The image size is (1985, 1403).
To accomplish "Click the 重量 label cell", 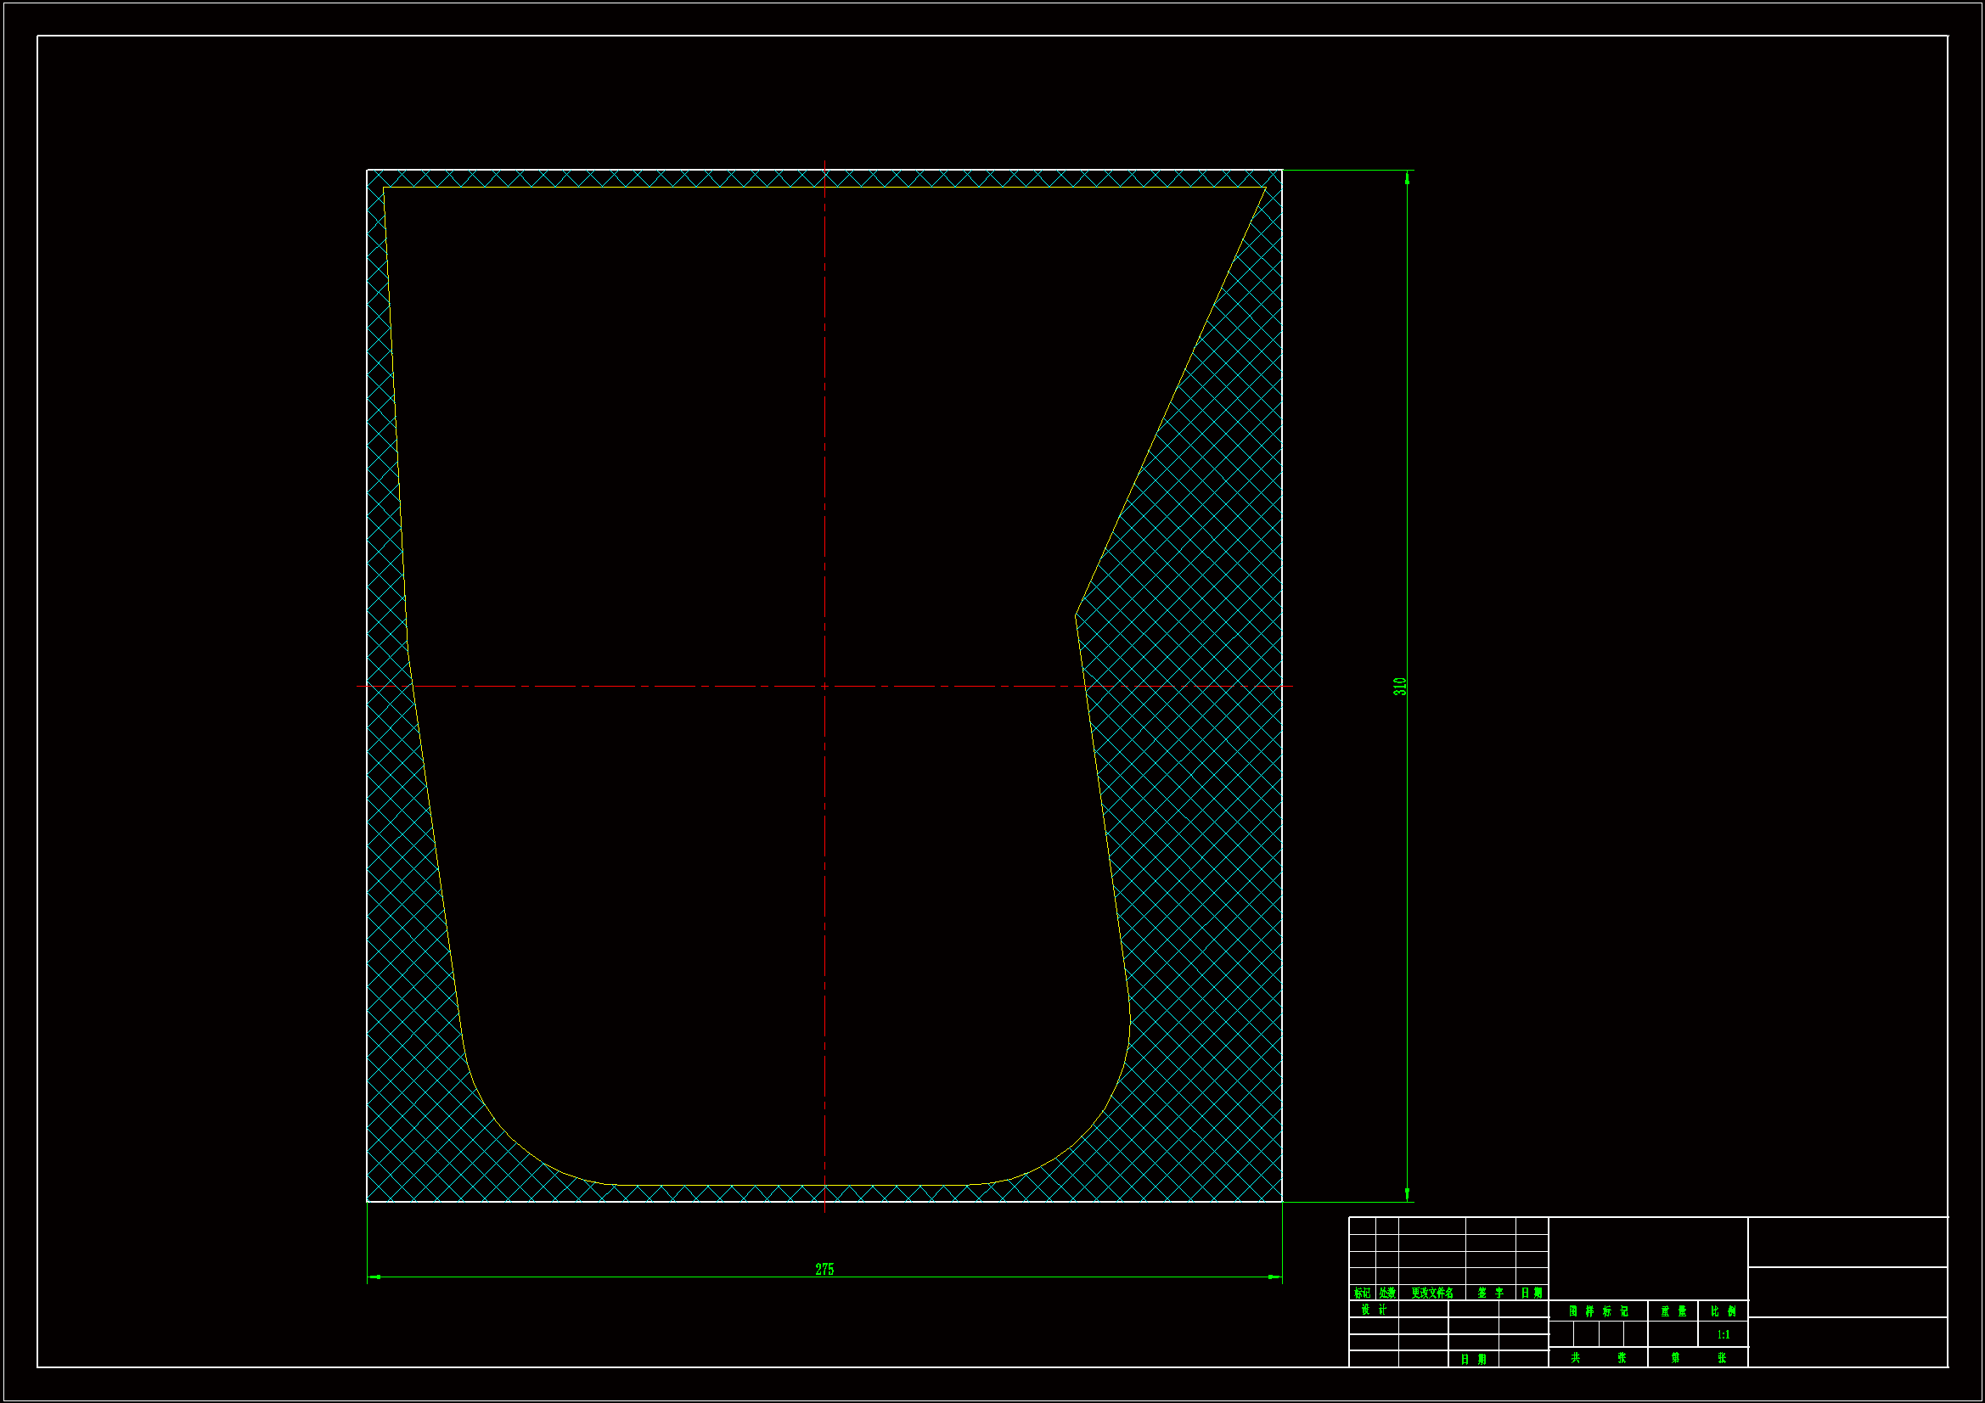I will [1673, 1311].
